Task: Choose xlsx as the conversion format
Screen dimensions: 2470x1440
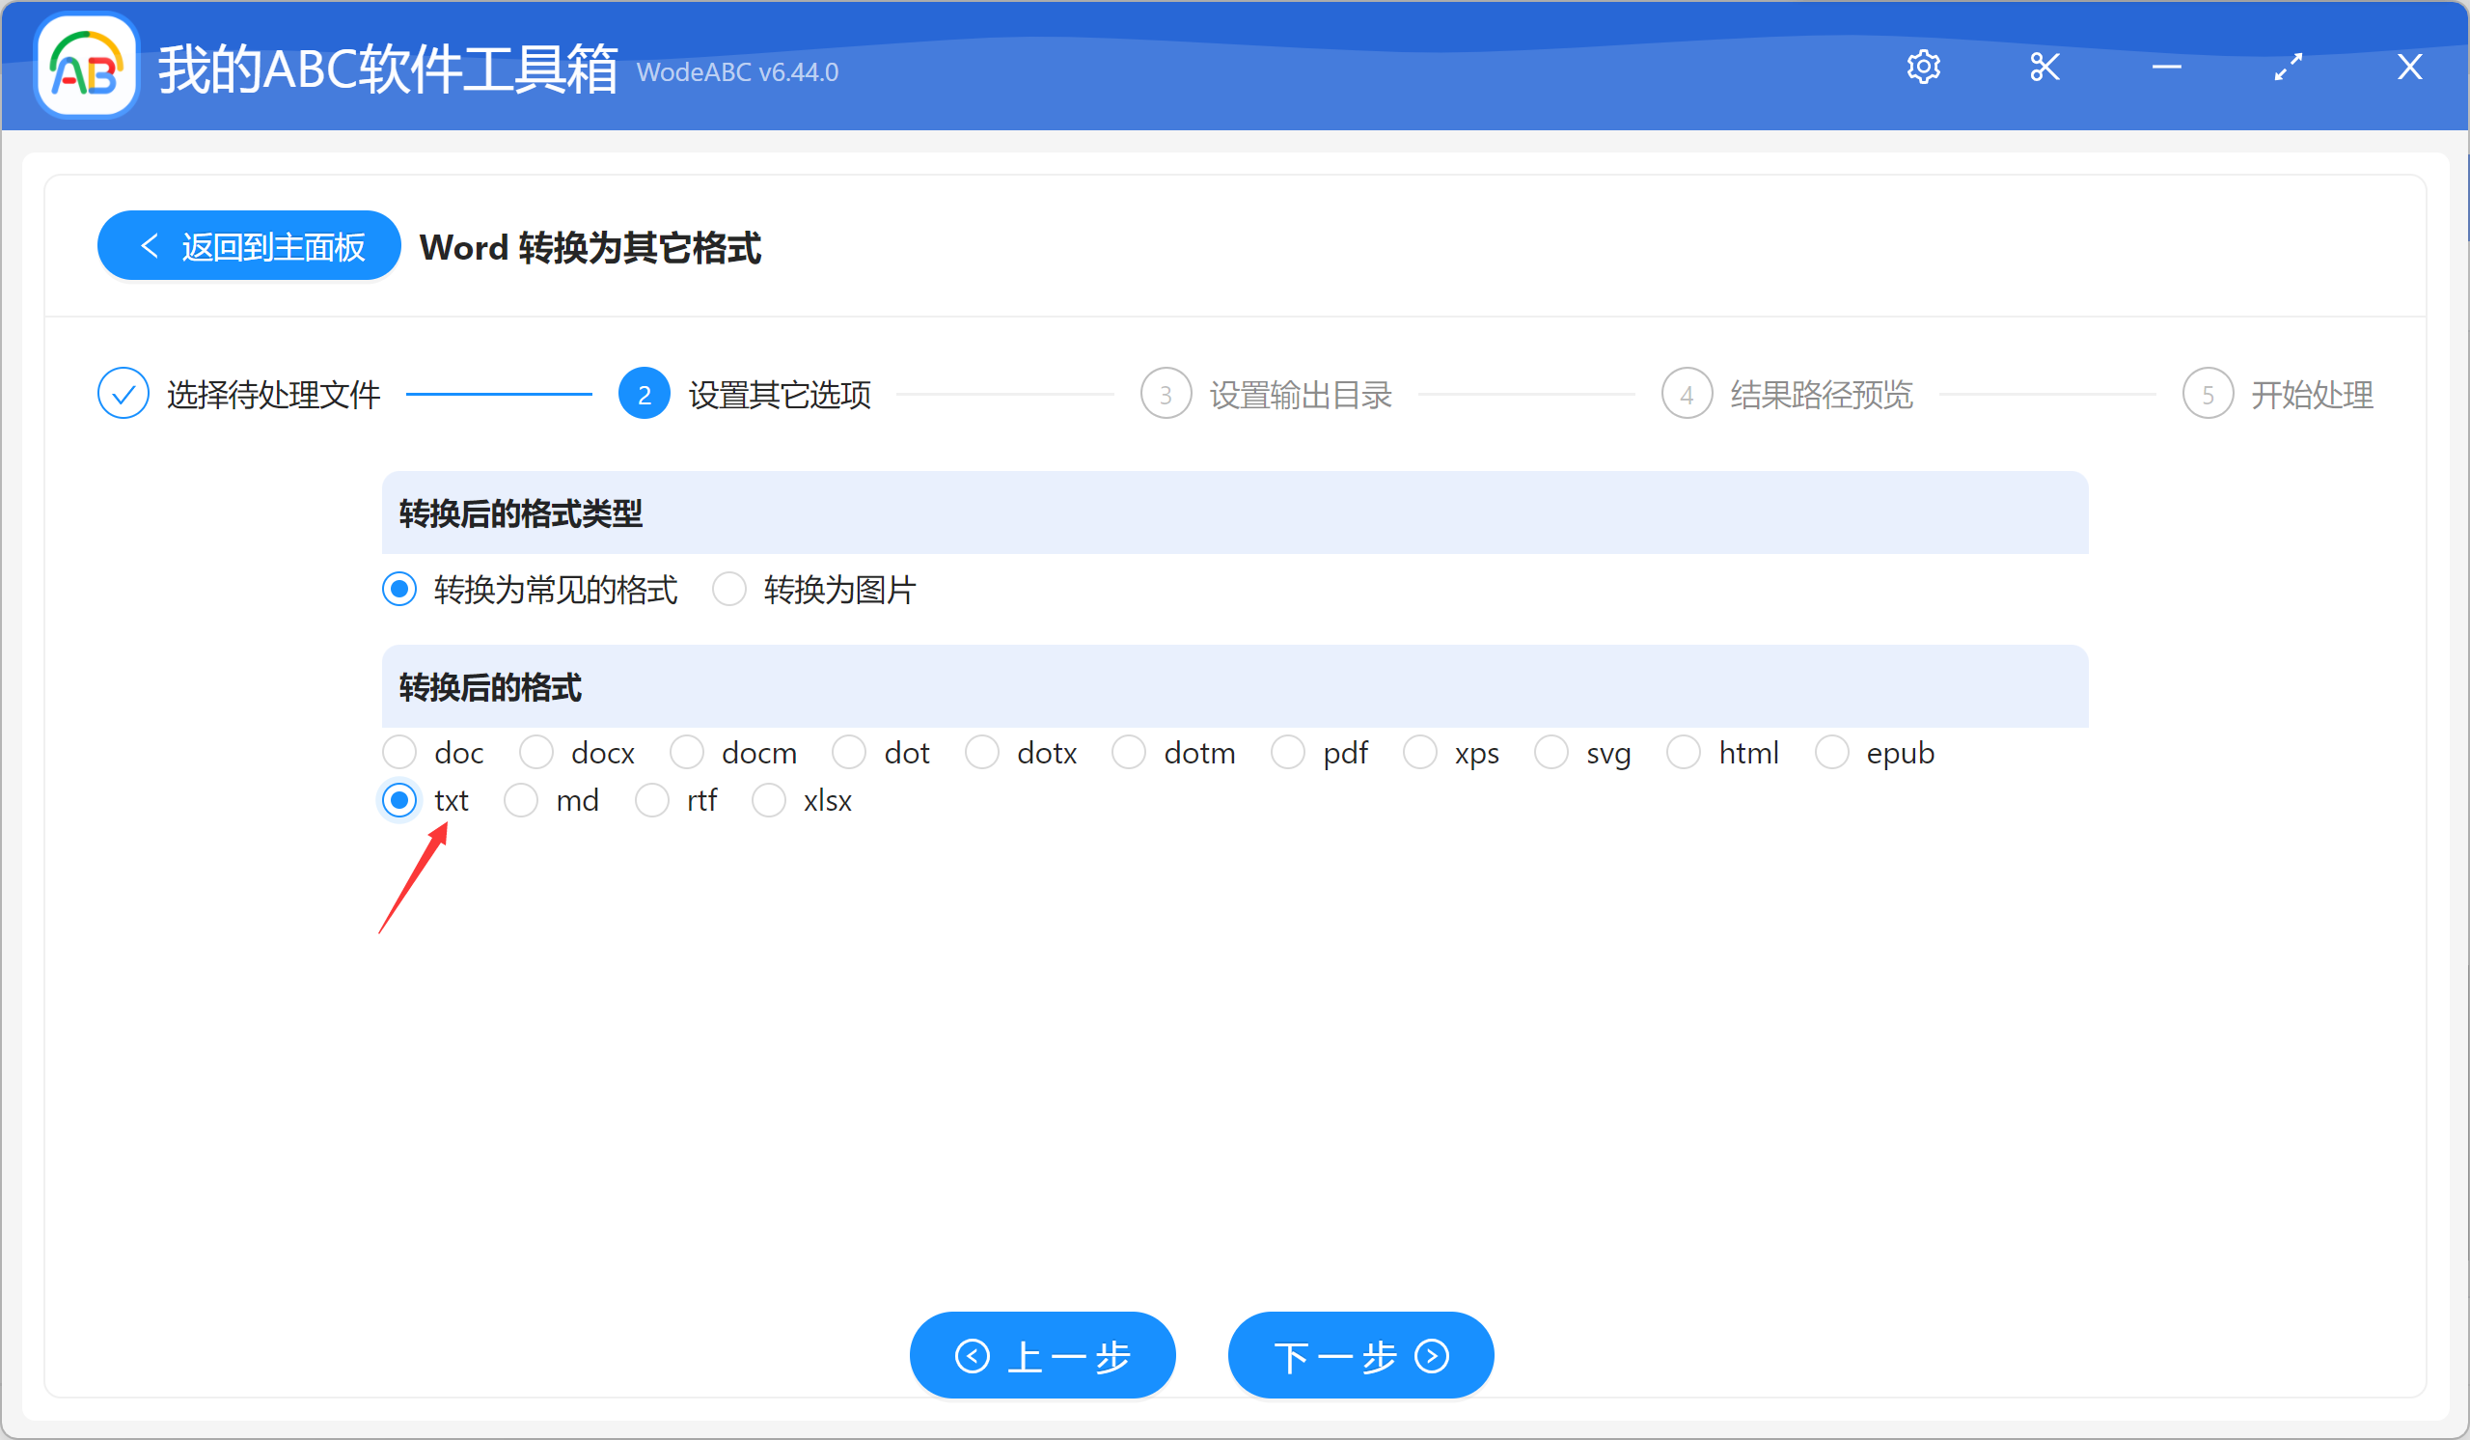Action: pyautogui.click(x=769, y=800)
